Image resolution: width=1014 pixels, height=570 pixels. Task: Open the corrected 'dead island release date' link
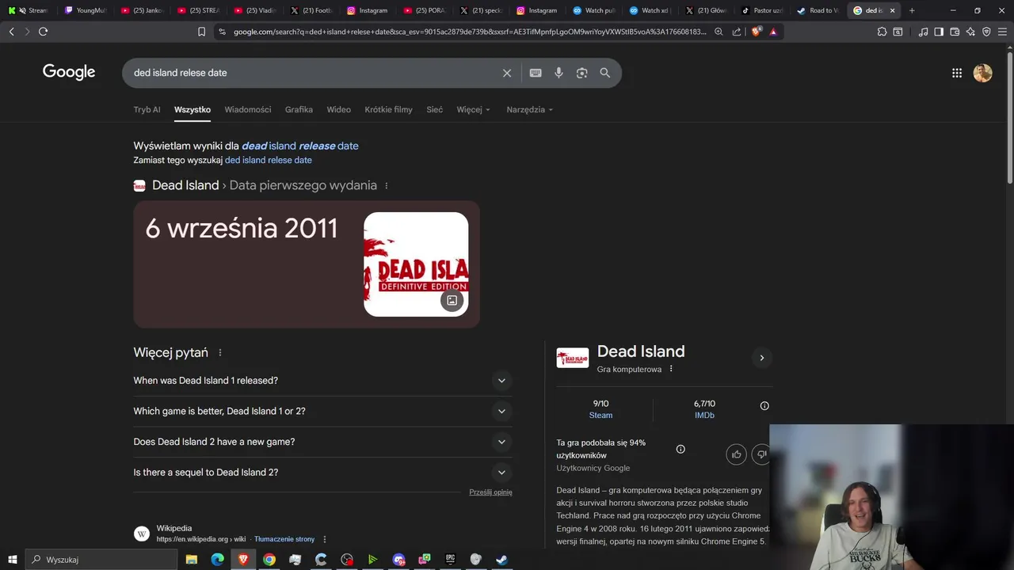click(x=300, y=146)
